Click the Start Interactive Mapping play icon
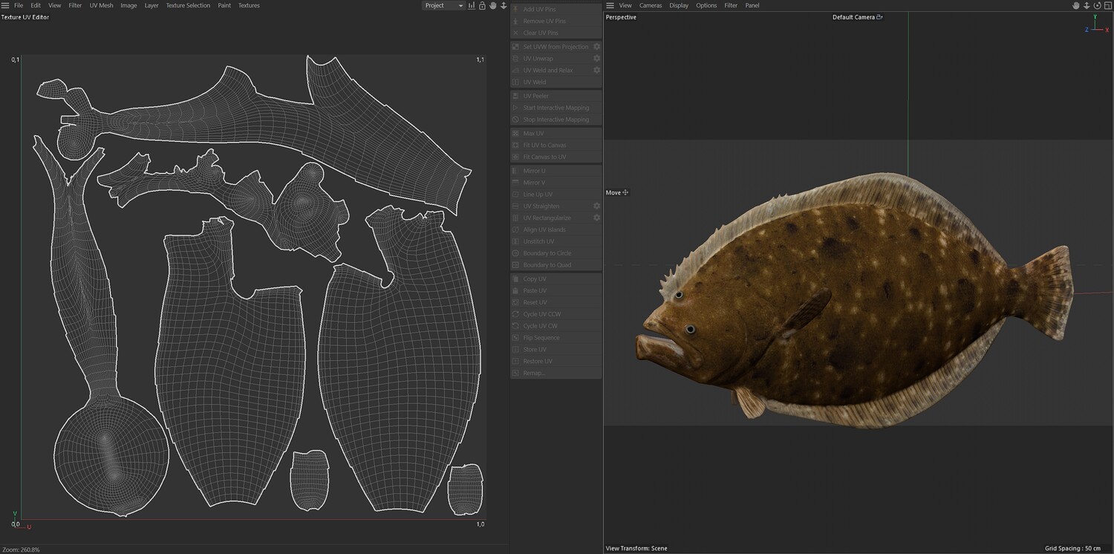This screenshot has width=1114, height=554. pyautogui.click(x=516, y=108)
